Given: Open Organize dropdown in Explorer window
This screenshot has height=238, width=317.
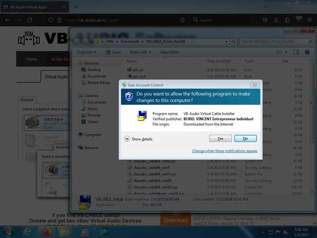Looking at the screenshot, I should [x=87, y=52].
